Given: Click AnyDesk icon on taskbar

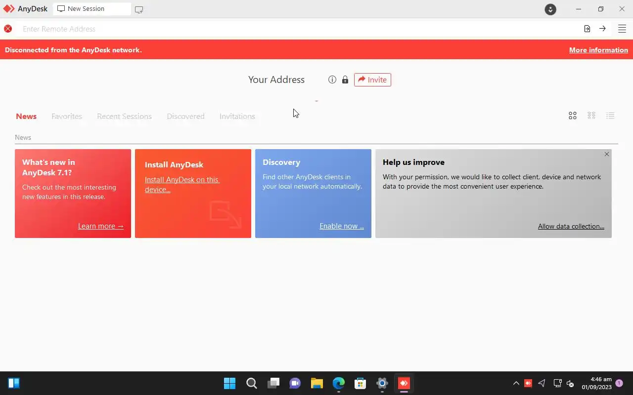Looking at the screenshot, I should click(404, 383).
